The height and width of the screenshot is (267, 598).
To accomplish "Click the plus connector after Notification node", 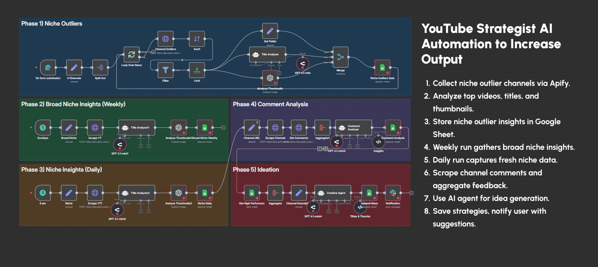I will (411, 193).
